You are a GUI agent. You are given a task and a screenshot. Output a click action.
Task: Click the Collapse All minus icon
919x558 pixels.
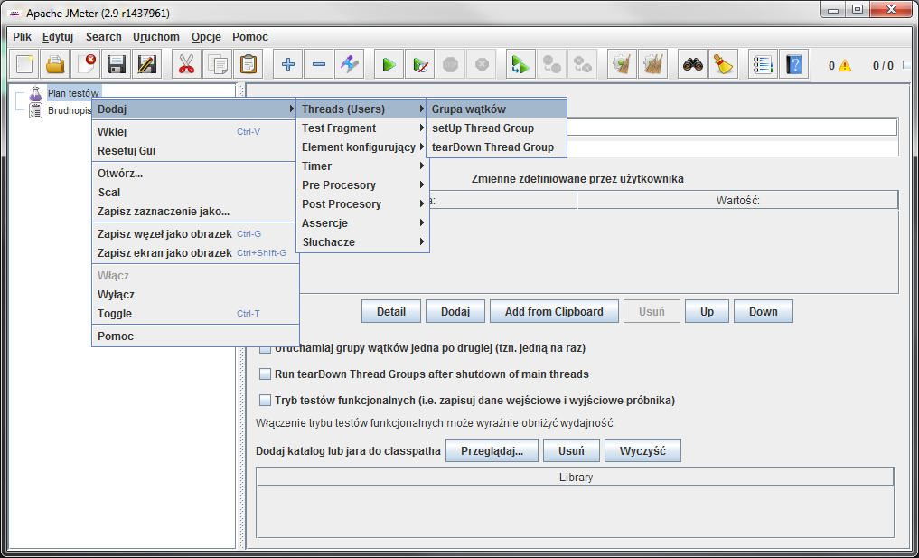[319, 64]
